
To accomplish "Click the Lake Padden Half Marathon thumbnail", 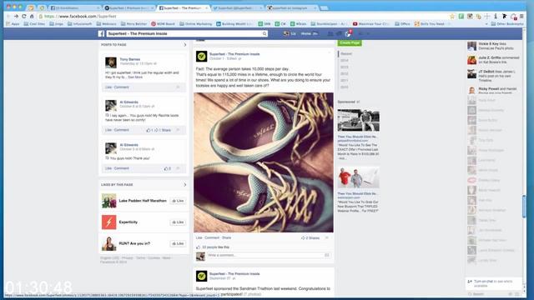I will pos(109,201).
